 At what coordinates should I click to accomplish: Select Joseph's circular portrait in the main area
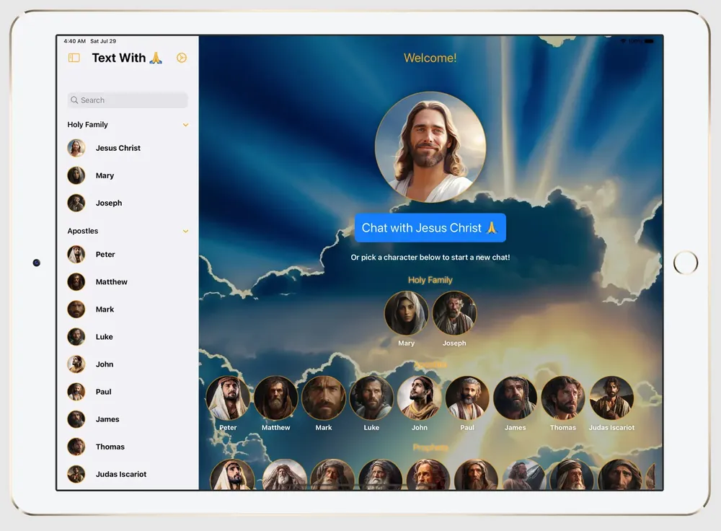point(454,312)
